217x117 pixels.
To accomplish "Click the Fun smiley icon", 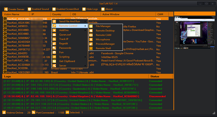I will click(54, 52).
